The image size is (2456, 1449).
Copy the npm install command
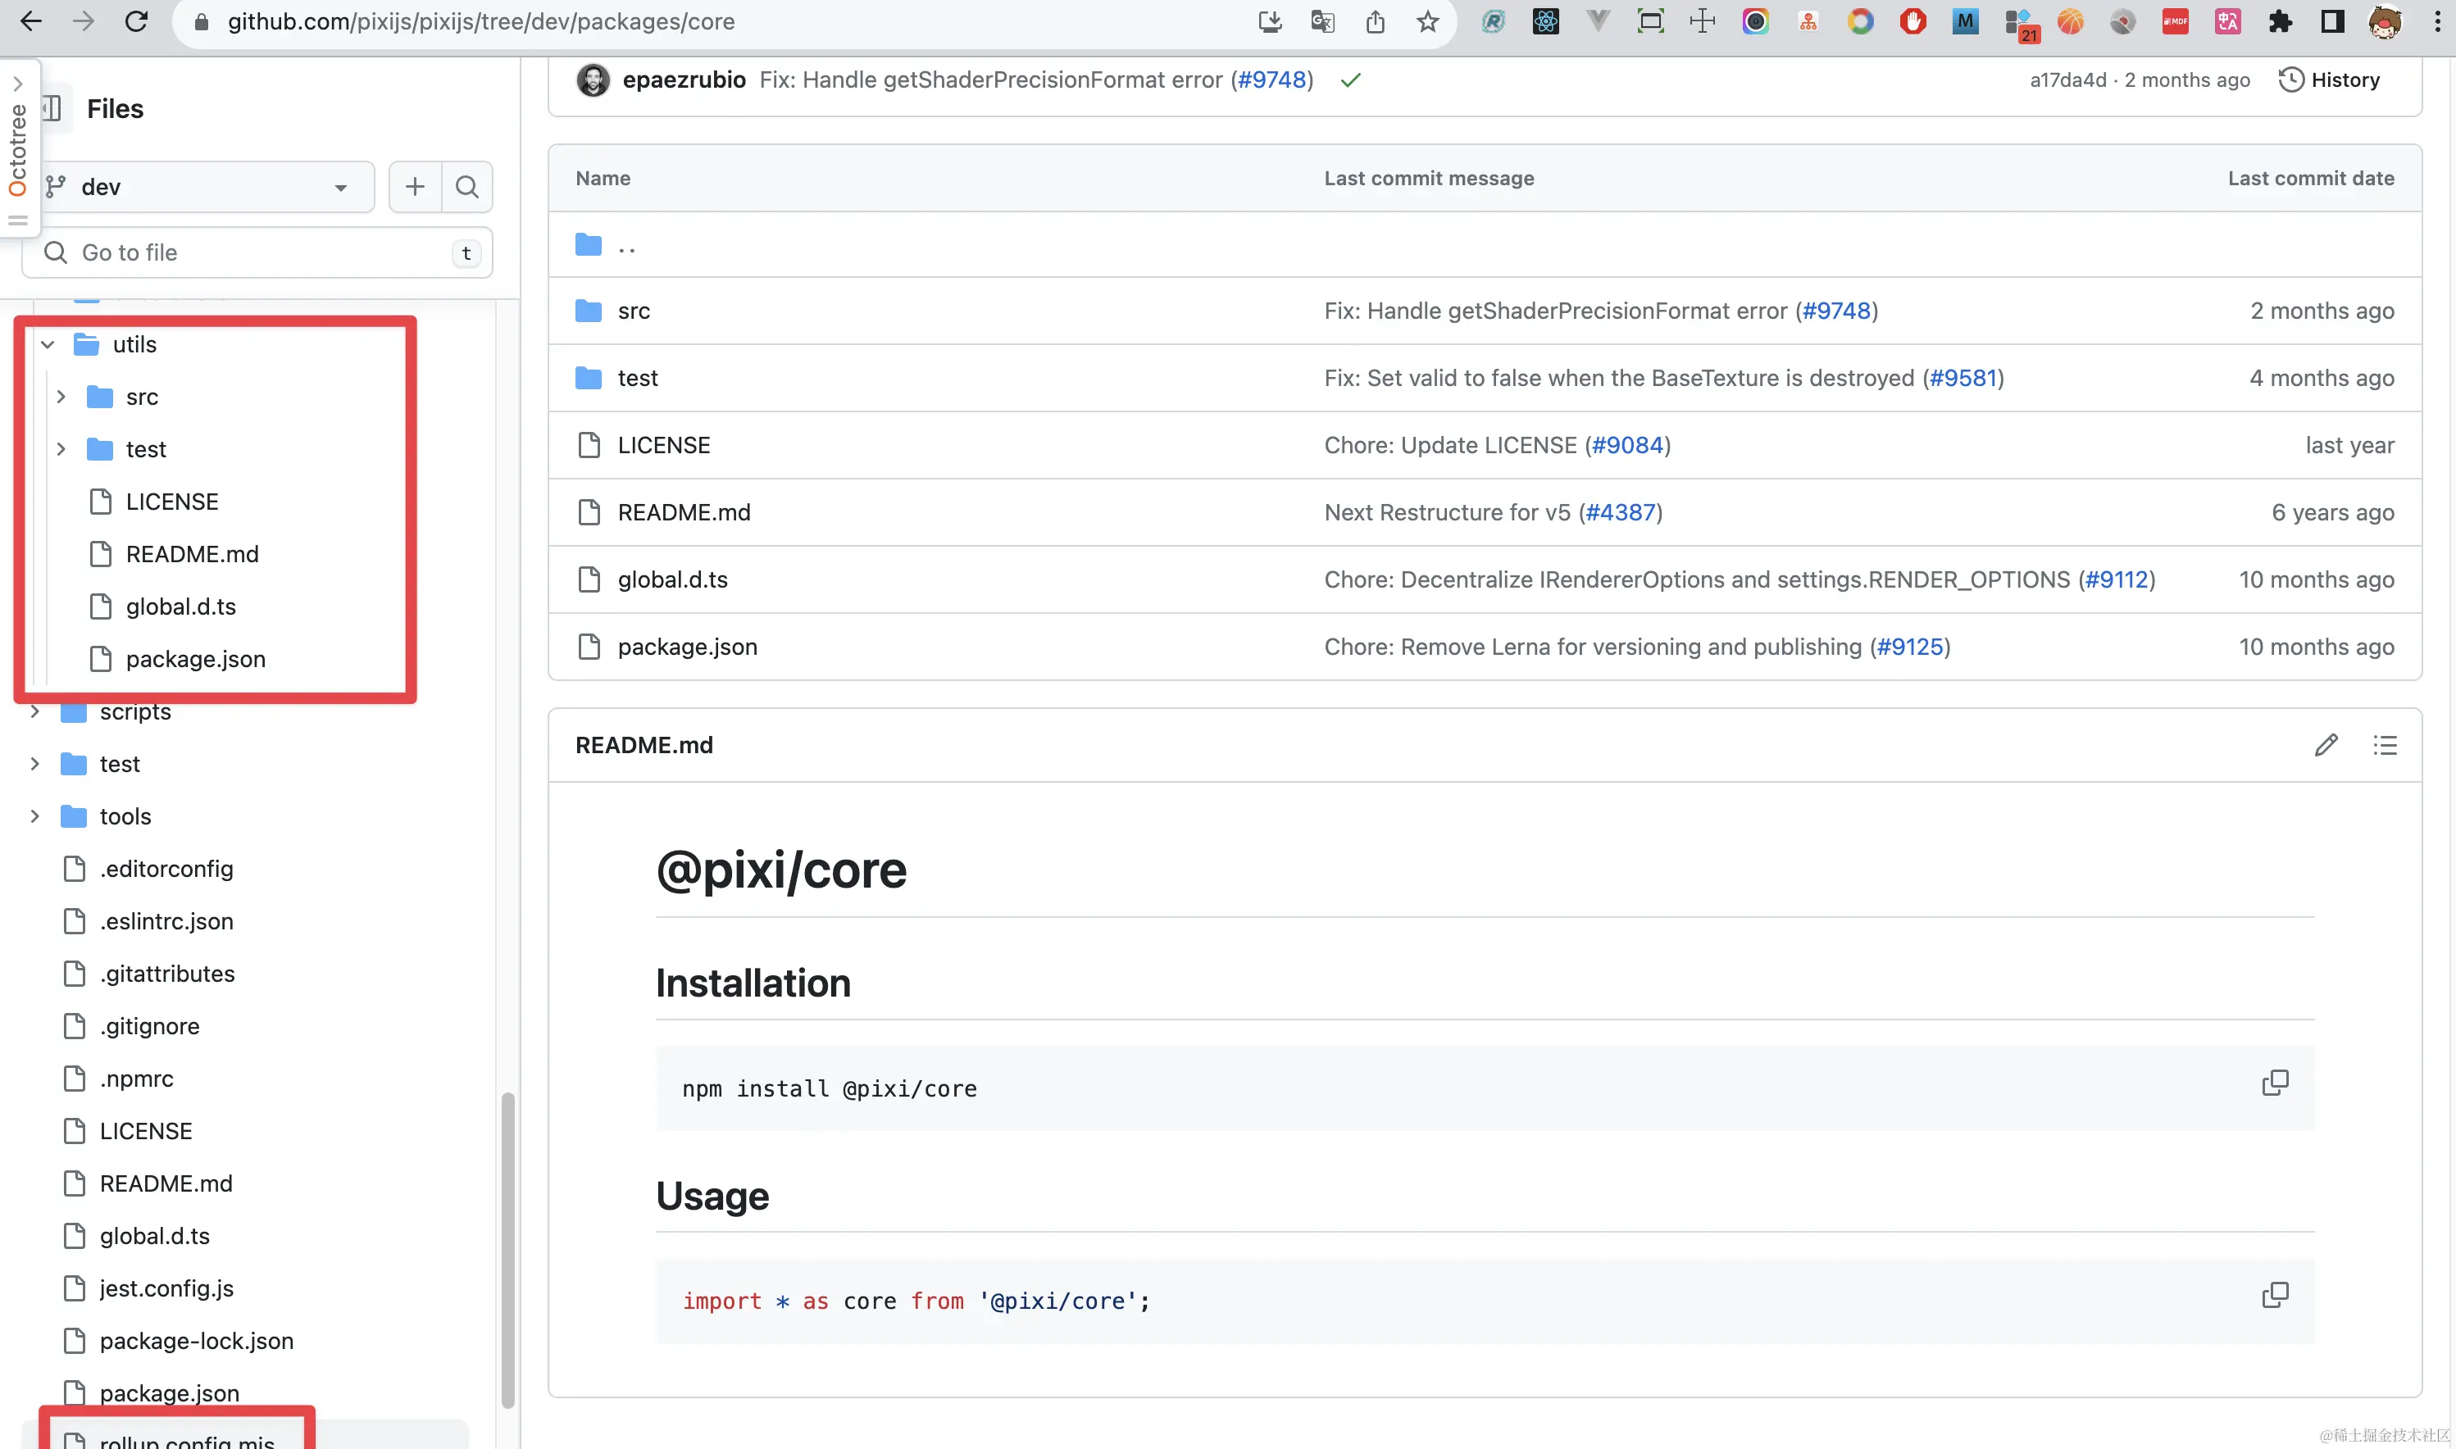pos(2274,1083)
